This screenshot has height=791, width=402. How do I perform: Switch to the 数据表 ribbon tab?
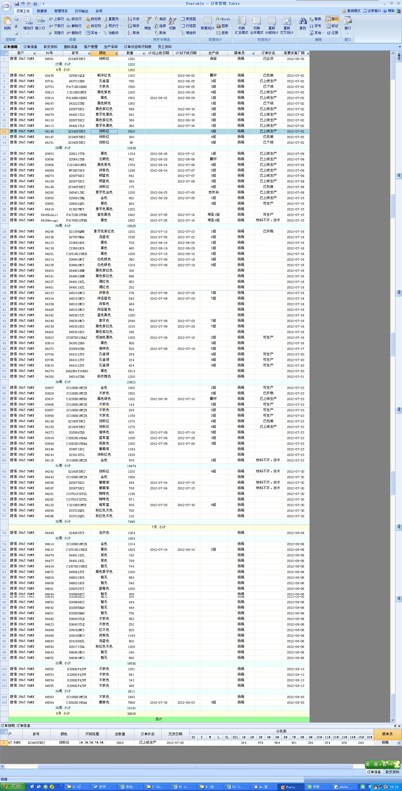click(x=42, y=11)
